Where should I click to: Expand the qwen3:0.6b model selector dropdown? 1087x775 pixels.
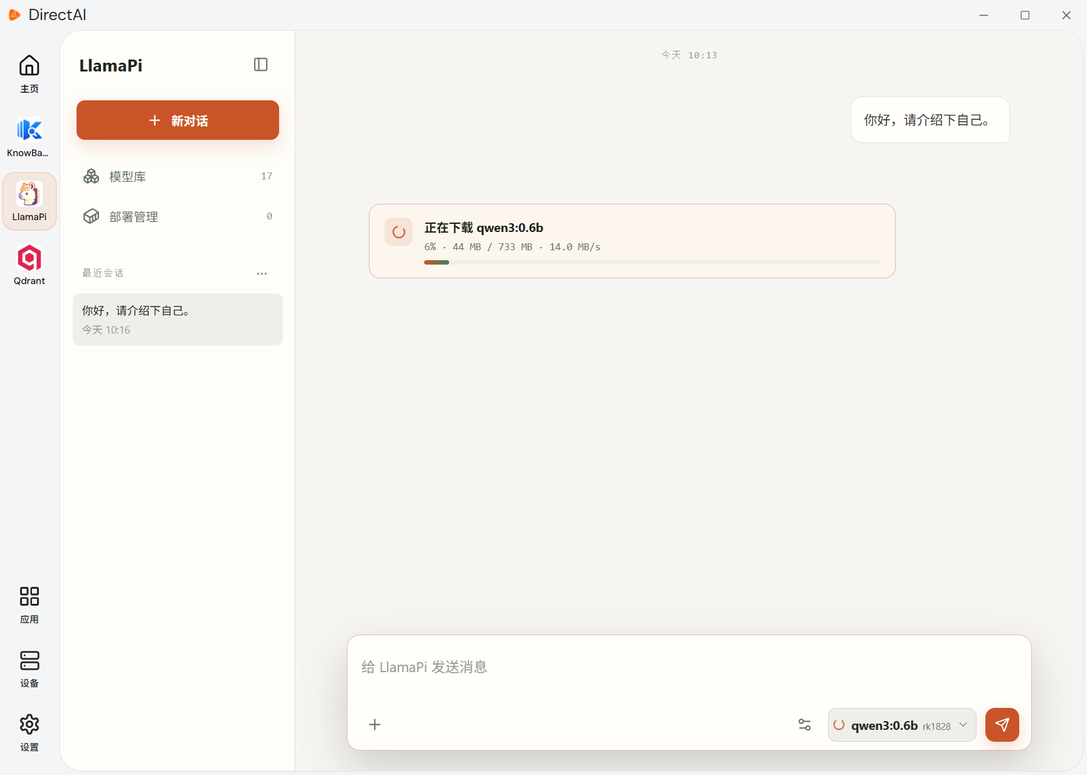tap(902, 725)
